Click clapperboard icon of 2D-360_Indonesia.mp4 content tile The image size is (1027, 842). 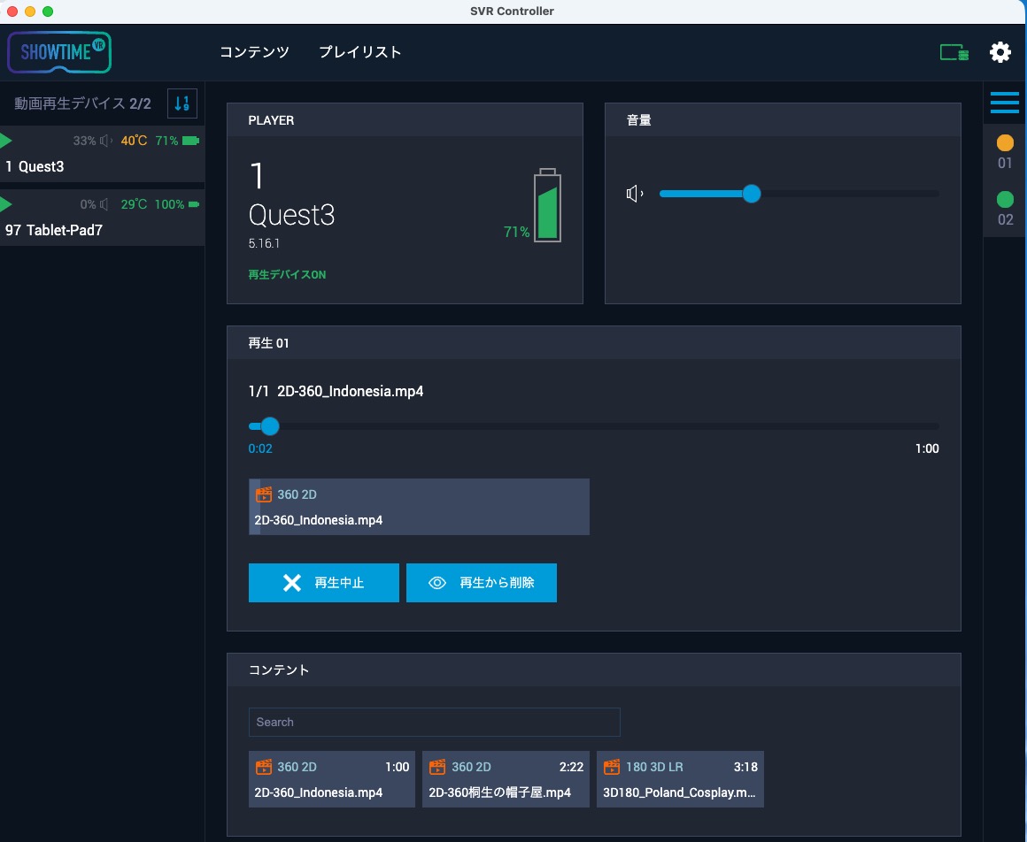click(263, 767)
